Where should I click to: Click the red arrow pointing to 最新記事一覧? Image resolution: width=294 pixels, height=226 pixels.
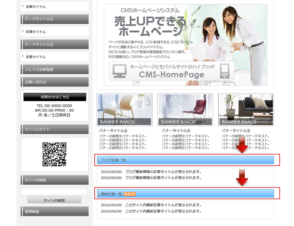(242, 178)
